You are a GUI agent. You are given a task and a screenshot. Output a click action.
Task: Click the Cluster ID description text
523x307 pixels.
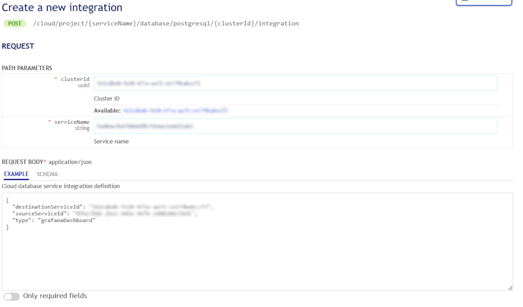coord(106,98)
